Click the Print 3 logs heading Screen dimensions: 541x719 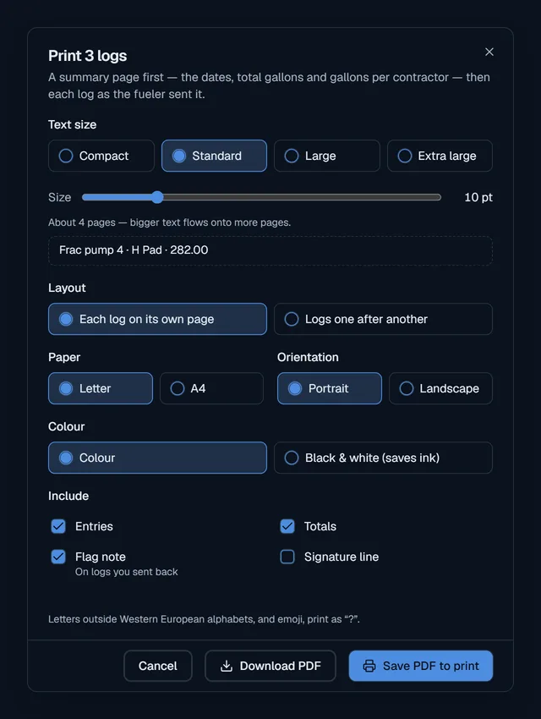point(88,56)
